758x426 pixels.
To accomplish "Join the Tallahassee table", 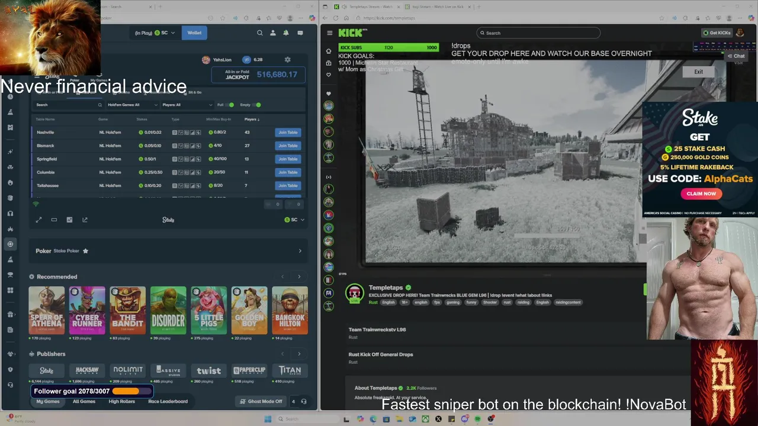I will [288, 186].
